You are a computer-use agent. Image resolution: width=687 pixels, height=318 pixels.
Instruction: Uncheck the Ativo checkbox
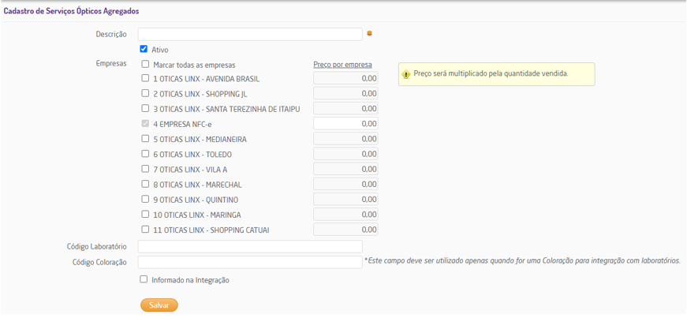(144, 49)
